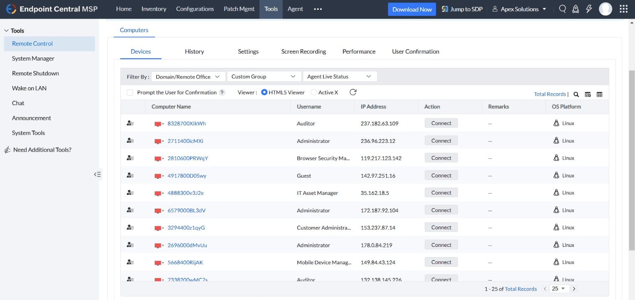
Task: Switch to table grid view icon
Action: (x=600, y=94)
